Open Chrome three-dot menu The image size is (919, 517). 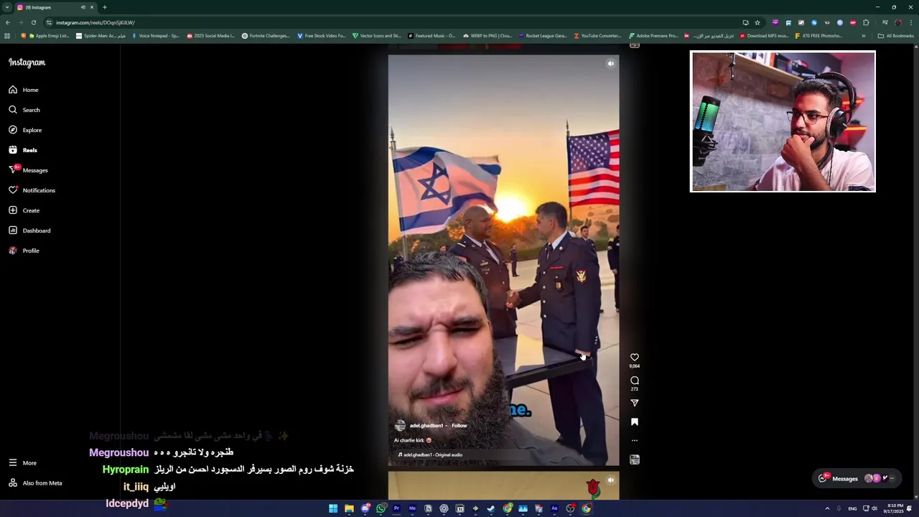point(910,22)
